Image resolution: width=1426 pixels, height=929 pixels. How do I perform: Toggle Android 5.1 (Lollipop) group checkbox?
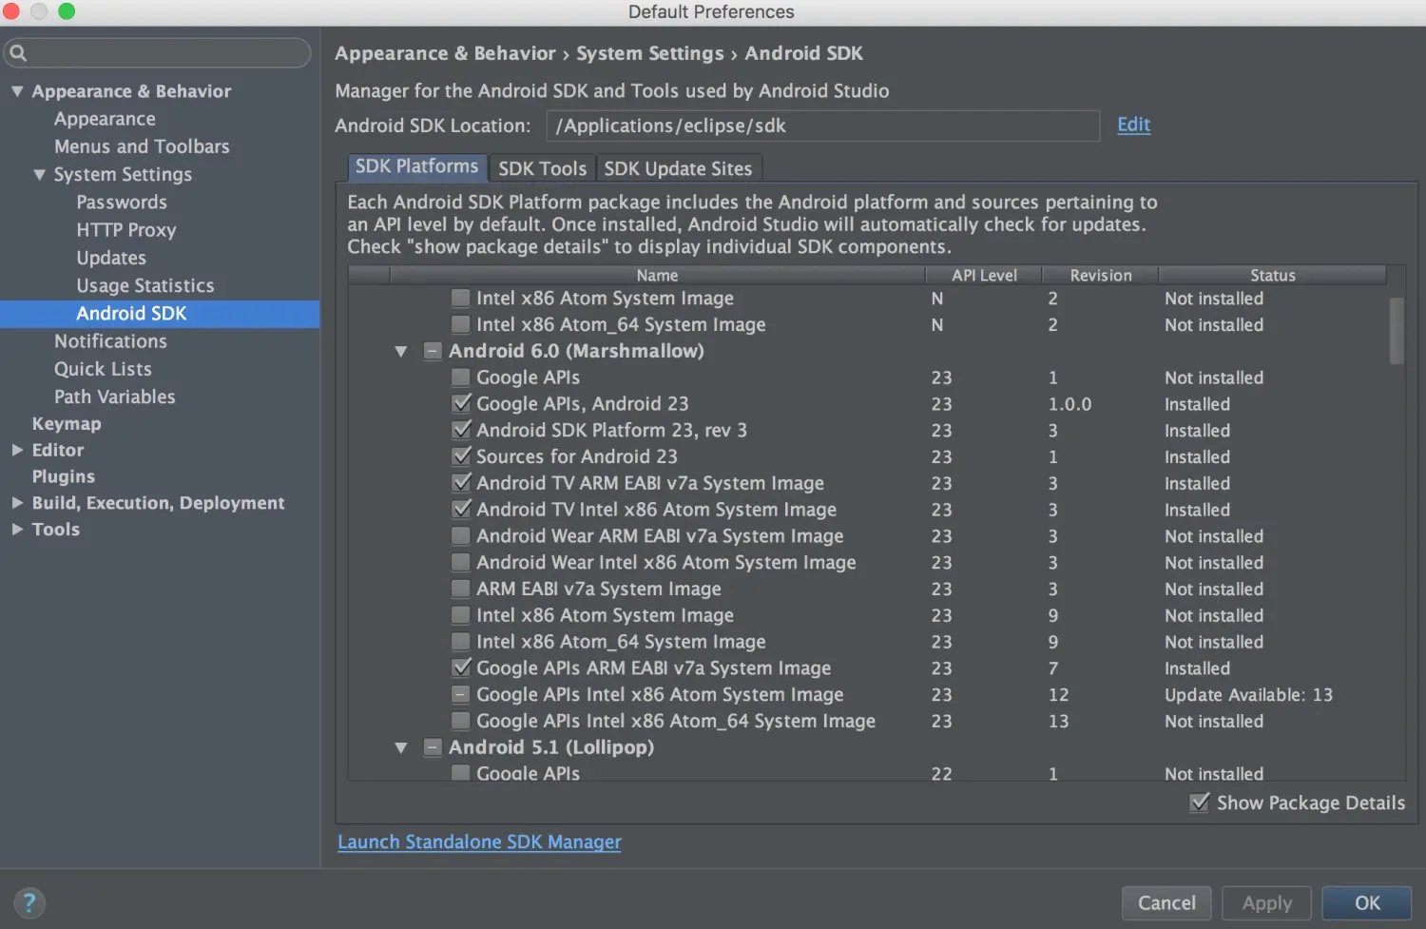coord(433,747)
